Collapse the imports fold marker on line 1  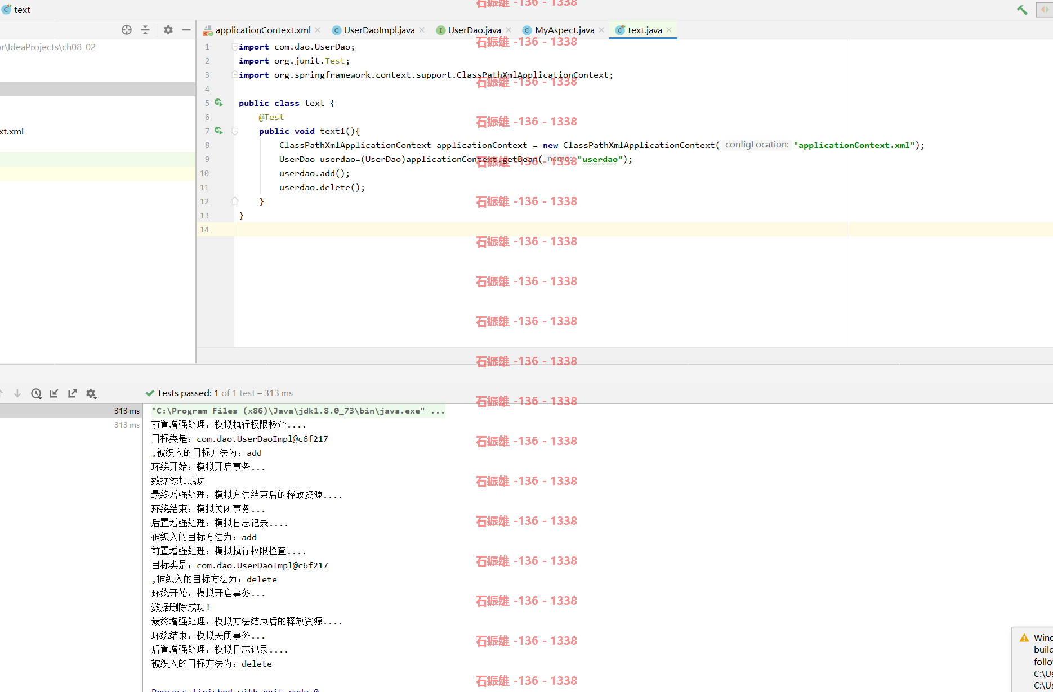tap(235, 47)
